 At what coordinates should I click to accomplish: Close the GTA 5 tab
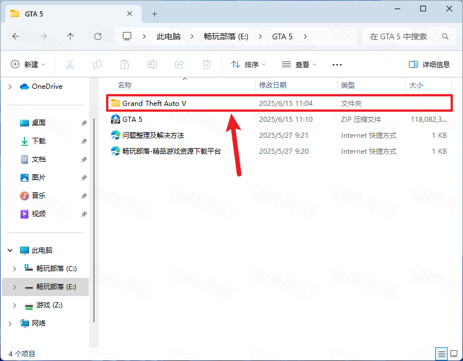(x=130, y=14)
